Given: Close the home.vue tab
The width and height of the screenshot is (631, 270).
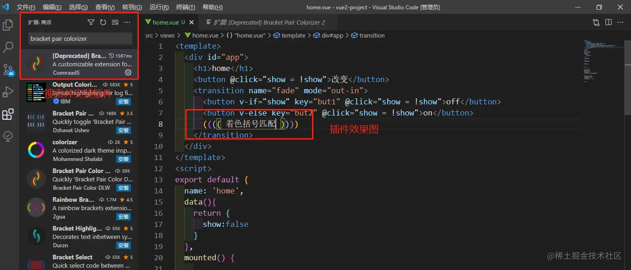Looking at the screenshot, I should [x=192, y=22].
